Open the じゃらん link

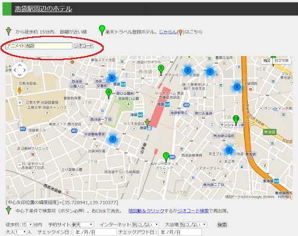click(x=167, y=32)
